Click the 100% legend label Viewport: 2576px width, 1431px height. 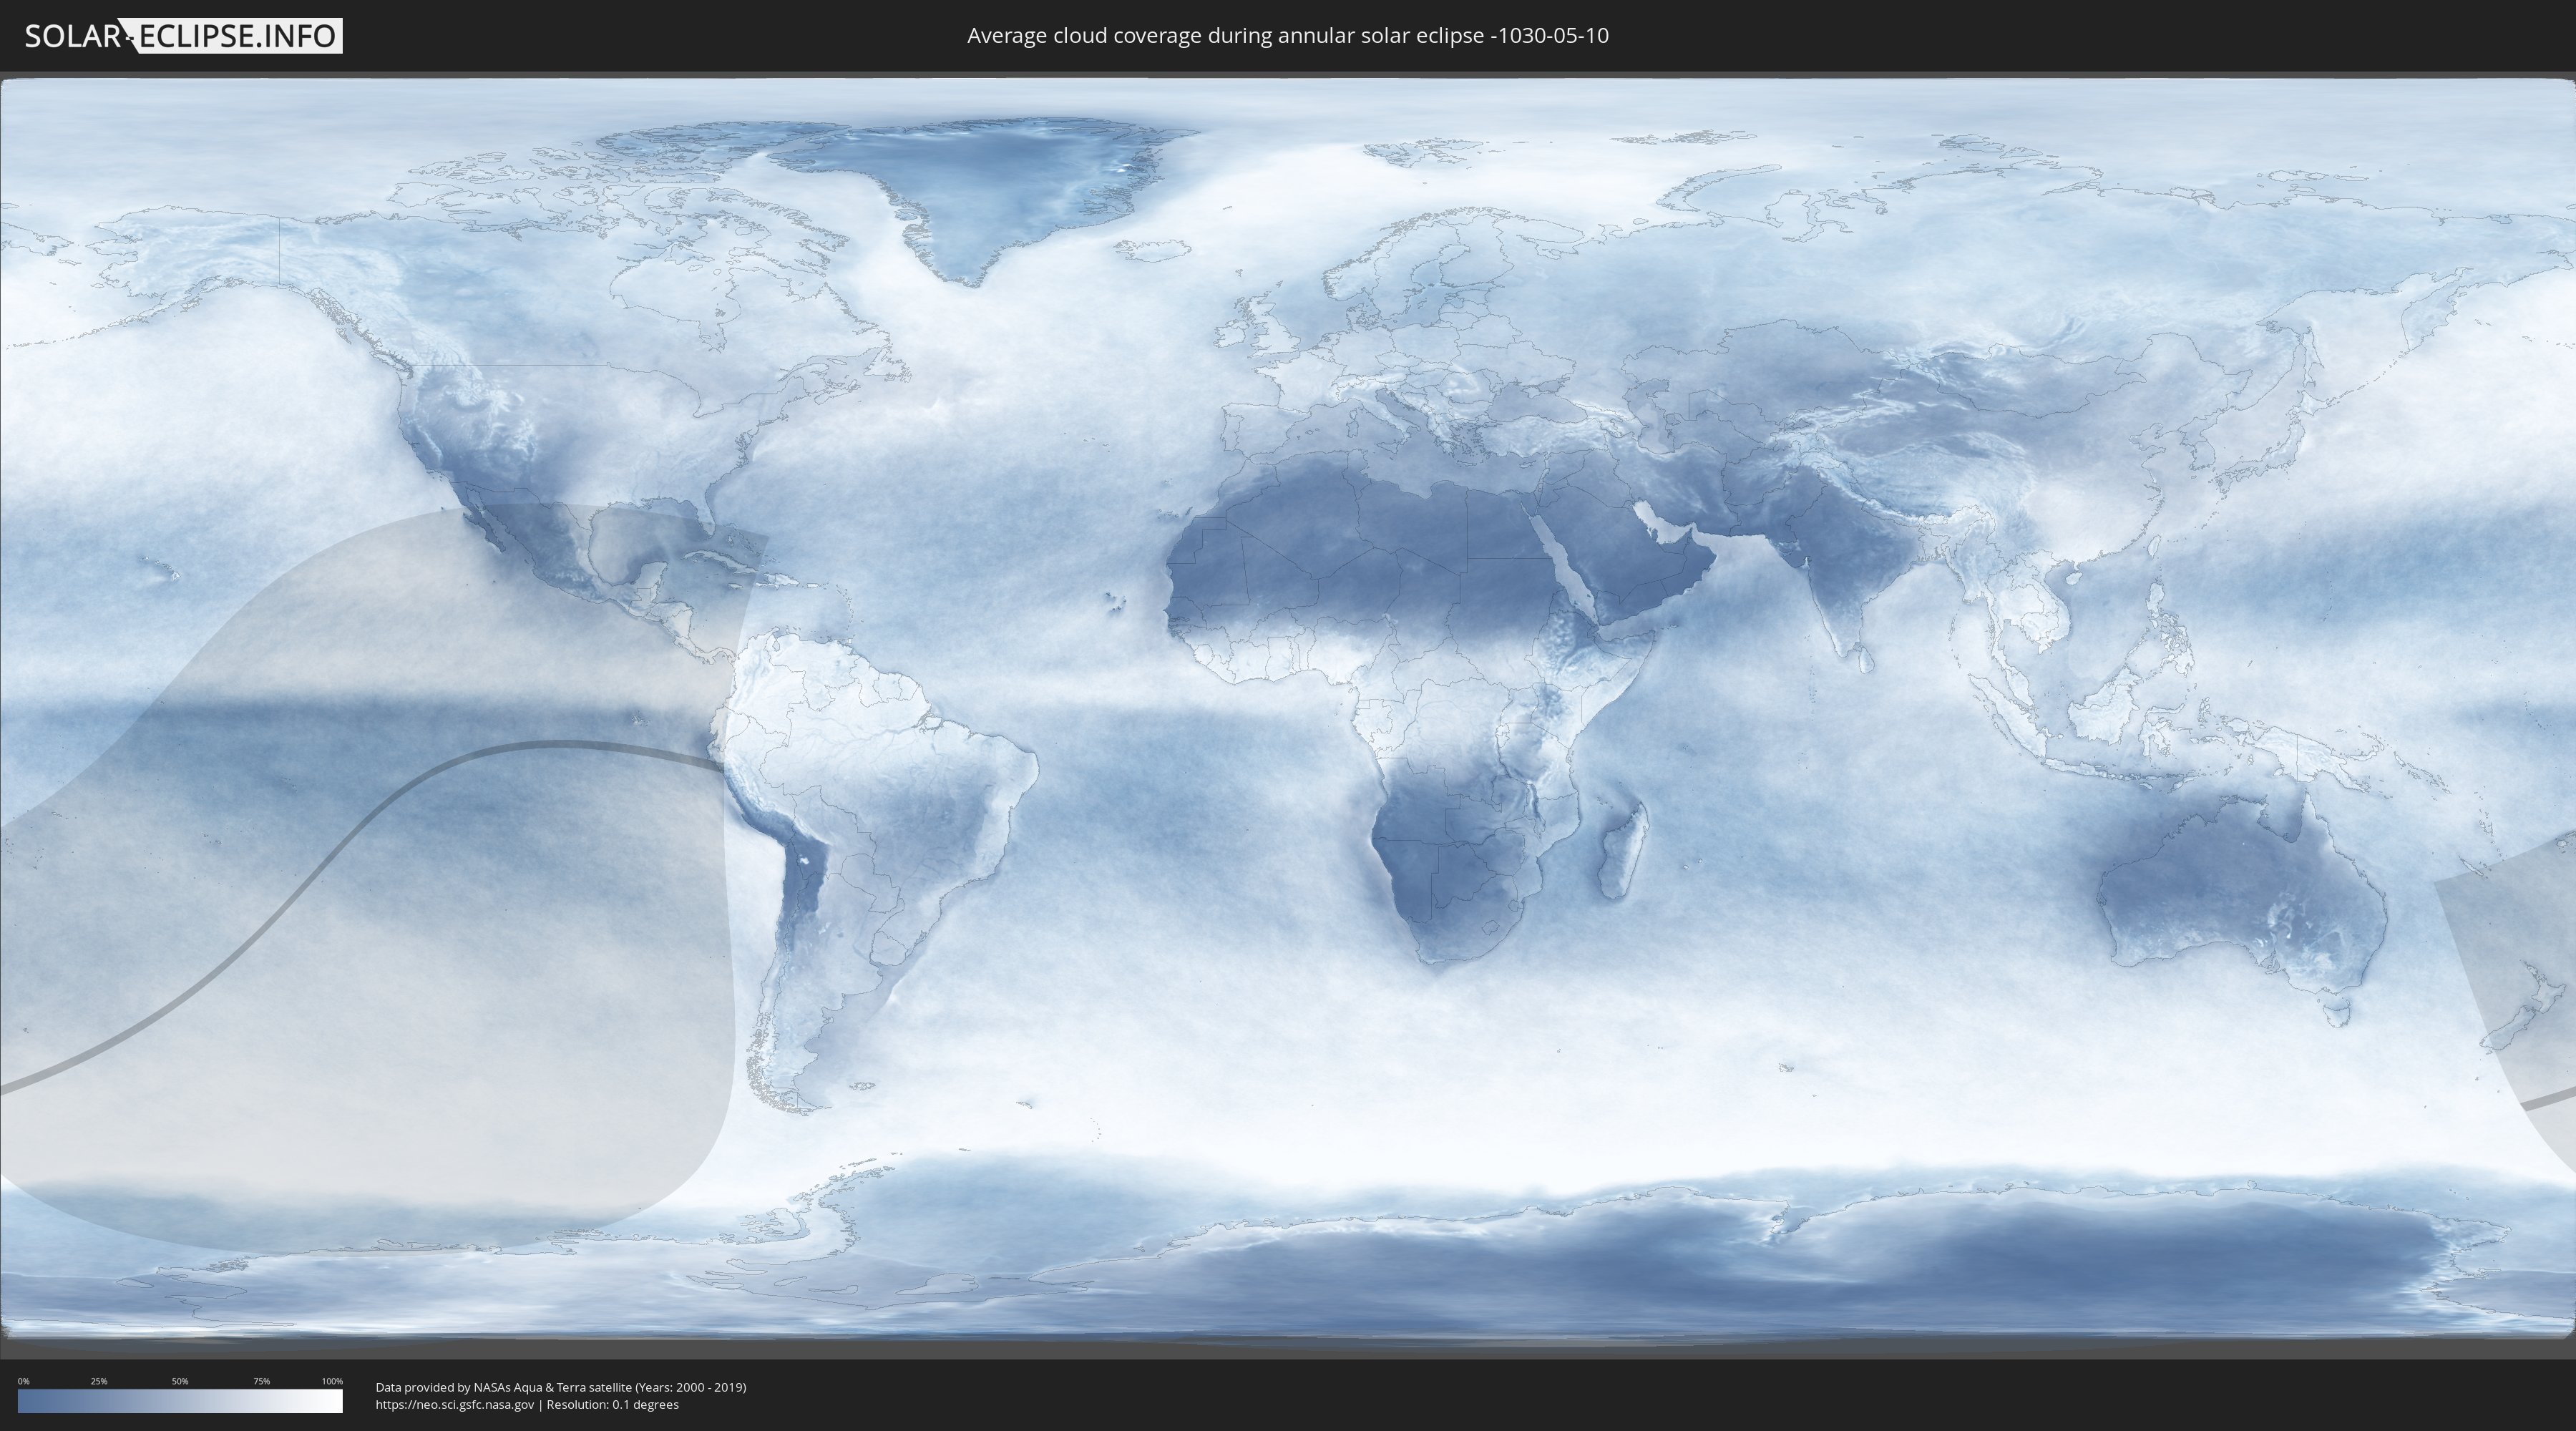pyautogui.click(x=332, y=1381)
